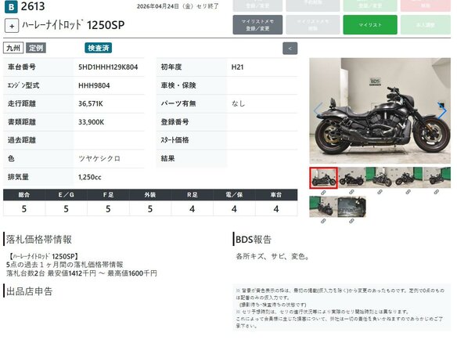457x343 pixels.
Task: Select the 5点の過去1ヶ月間の落札価格帯情報 line
Action: [65, 265]
